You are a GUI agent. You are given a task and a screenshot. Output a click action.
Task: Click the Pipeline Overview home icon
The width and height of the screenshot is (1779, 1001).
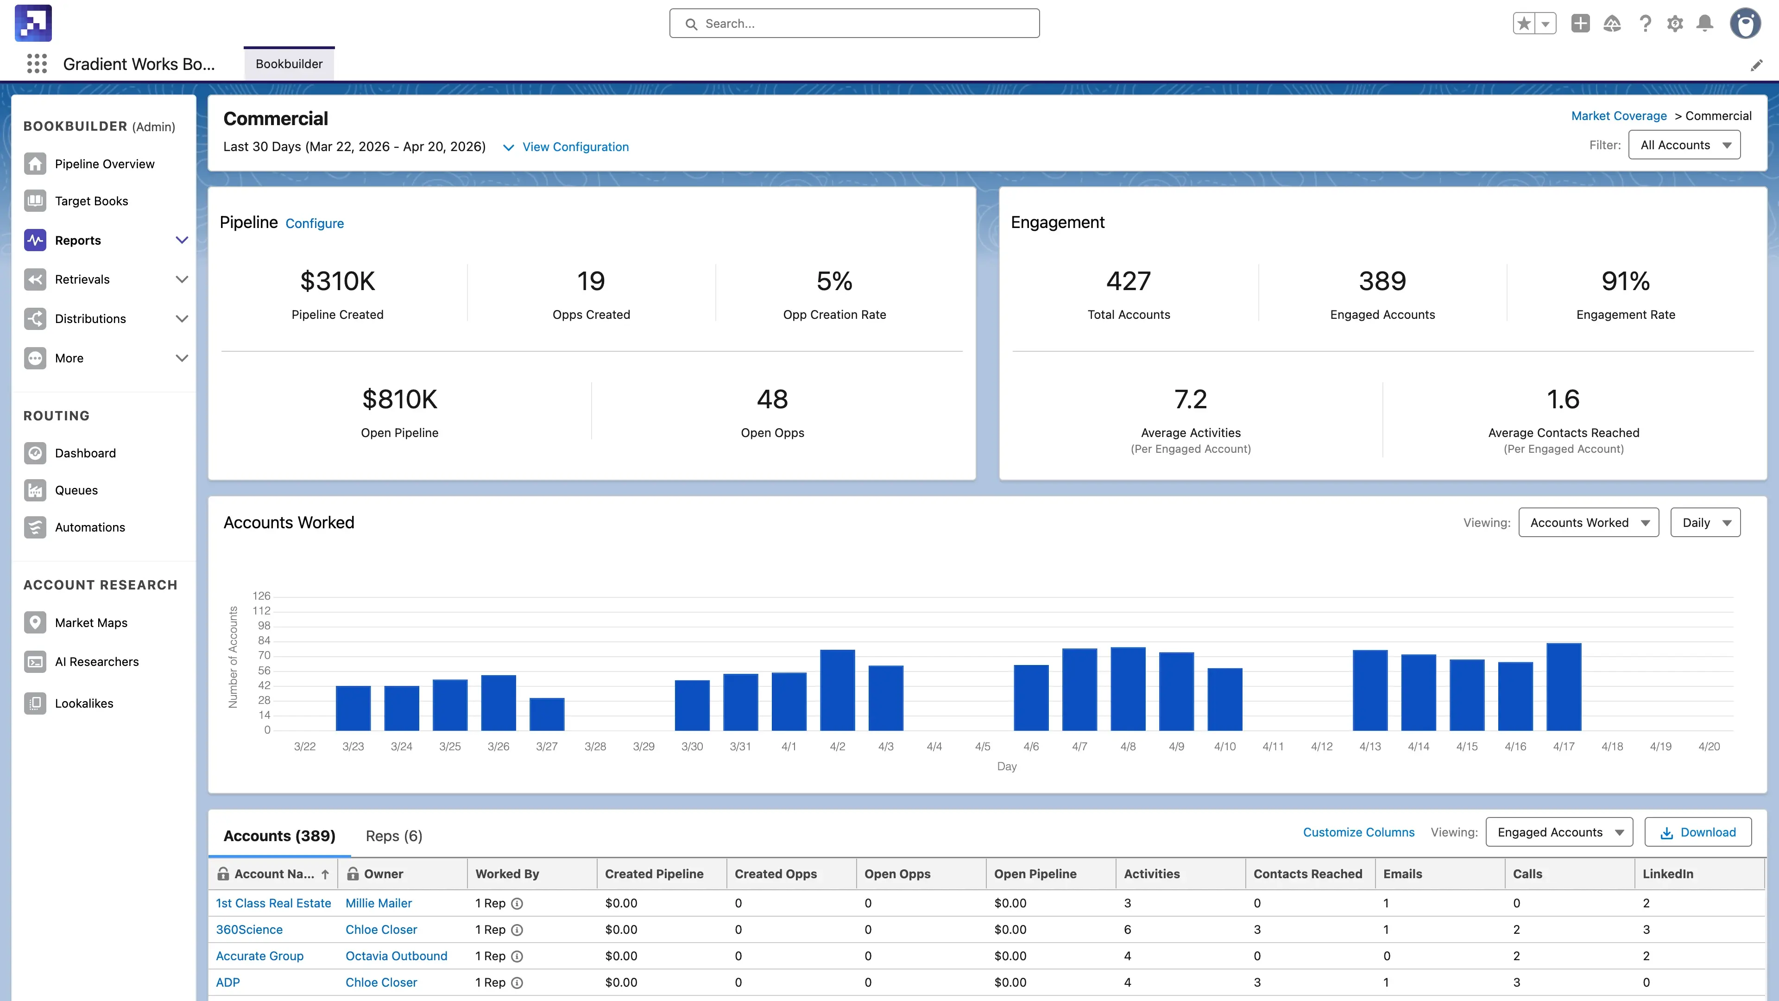35,164
